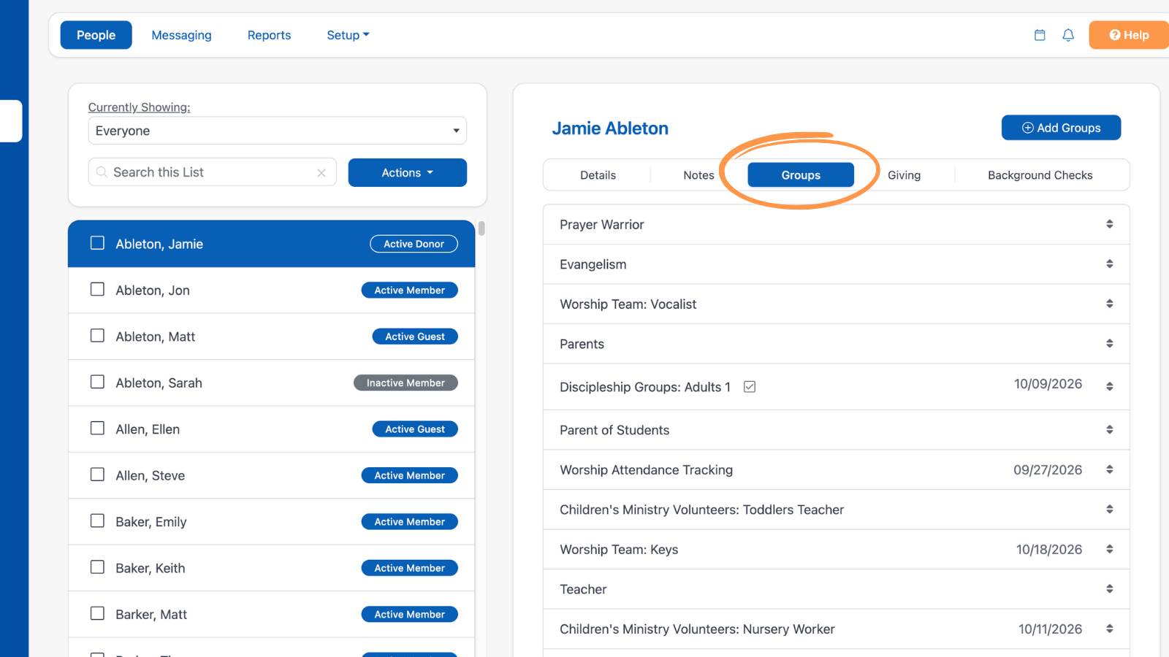Click the sort arrows for Evangelism
The height and width of the screenshot is (657, 1169).
coord(1109,264)
